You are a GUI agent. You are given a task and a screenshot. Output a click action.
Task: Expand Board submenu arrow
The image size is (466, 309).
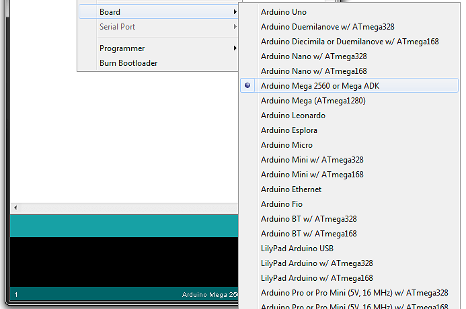coord(235,12)
